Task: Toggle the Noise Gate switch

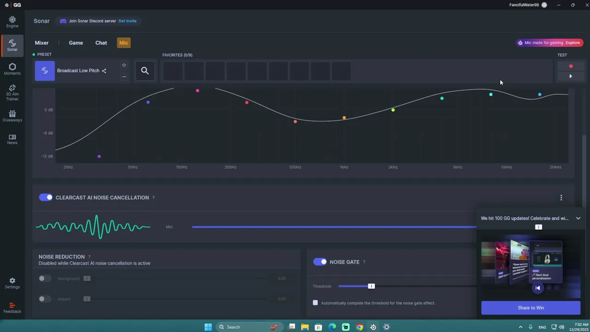Action: pos(320,262)
